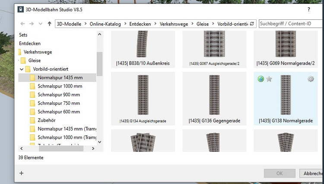Image resolution: width=324 pixels, height=184 pixels.
Task: Click the forward navigation arrow
Action: point(32,24)
